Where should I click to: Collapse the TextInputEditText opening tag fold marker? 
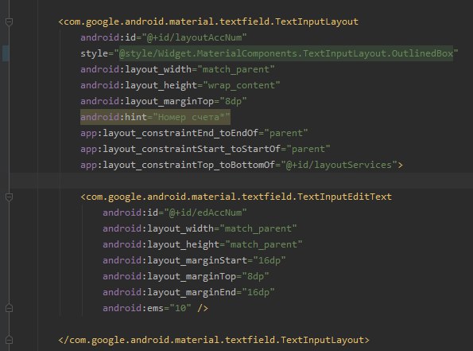click(9, 197)
